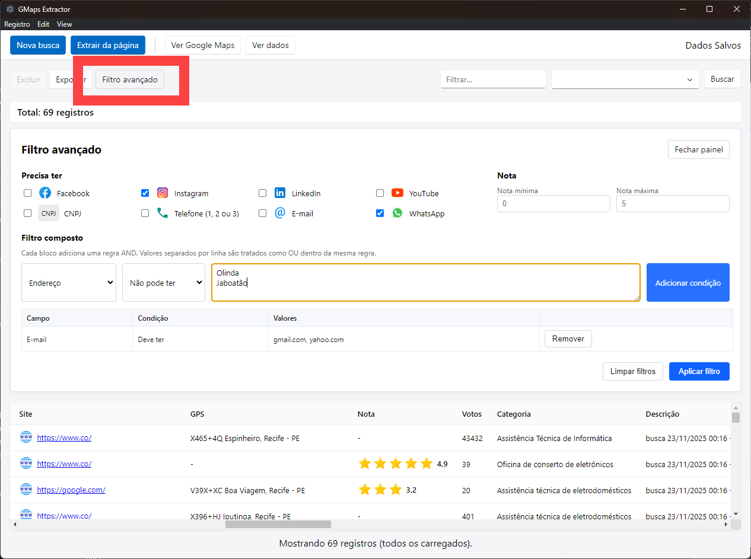This screenshot has height=559, width=751.
Task: Uncheck the WhatsApp checkbox
Action: (380, 213)
